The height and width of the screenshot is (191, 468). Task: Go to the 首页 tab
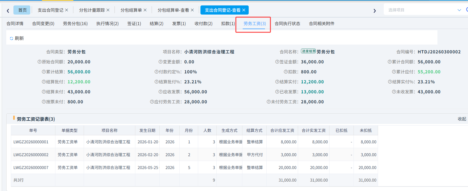coord(22,10)
